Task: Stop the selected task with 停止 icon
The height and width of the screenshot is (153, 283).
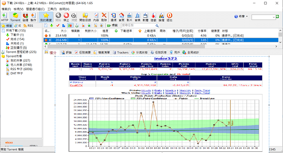Action: [66, 17]
